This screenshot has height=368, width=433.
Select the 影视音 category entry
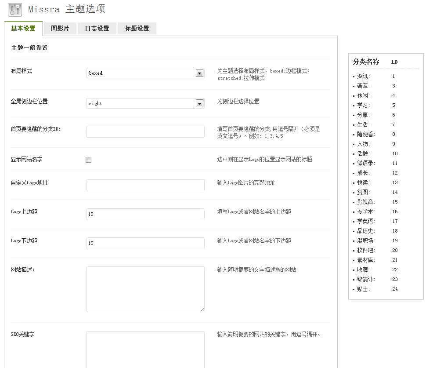366,202
